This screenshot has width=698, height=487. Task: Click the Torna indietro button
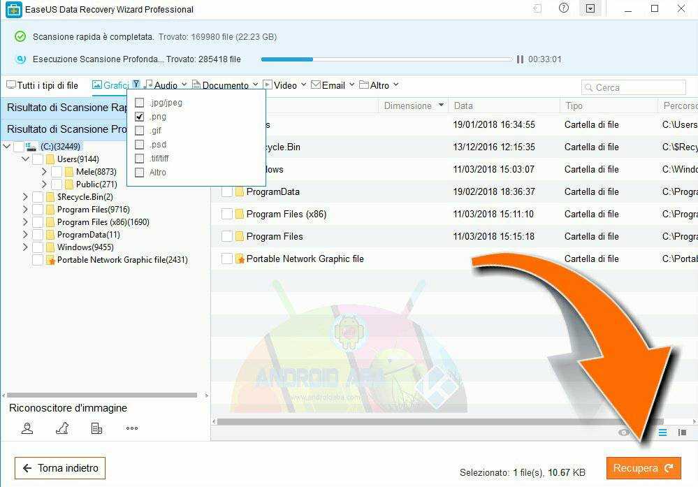pos(60,468)
